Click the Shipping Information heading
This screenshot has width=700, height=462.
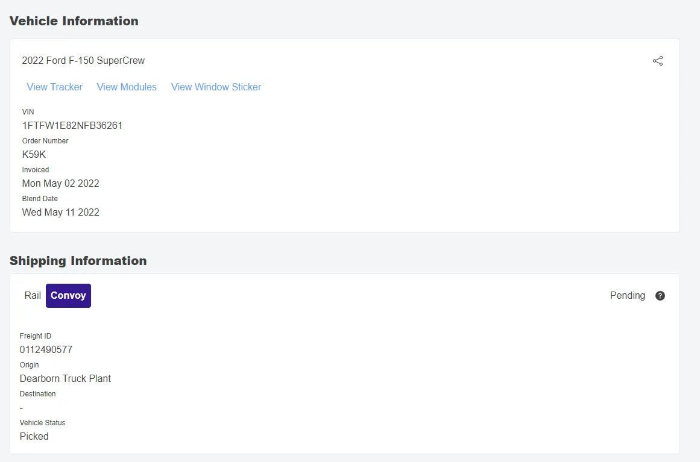pos(78,261)
